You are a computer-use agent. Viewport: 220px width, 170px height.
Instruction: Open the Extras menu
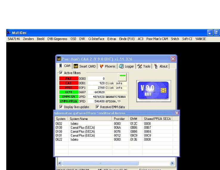pos(112,39)
